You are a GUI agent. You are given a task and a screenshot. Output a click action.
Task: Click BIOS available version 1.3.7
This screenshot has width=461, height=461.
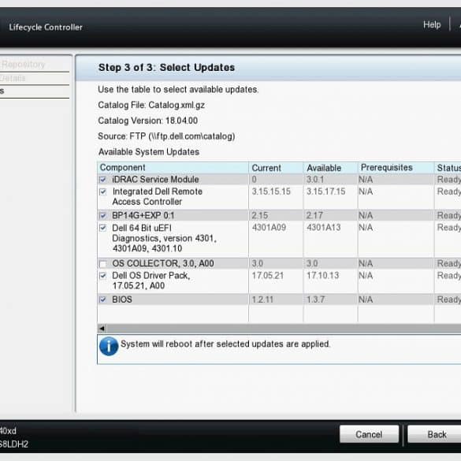point(315,299)
